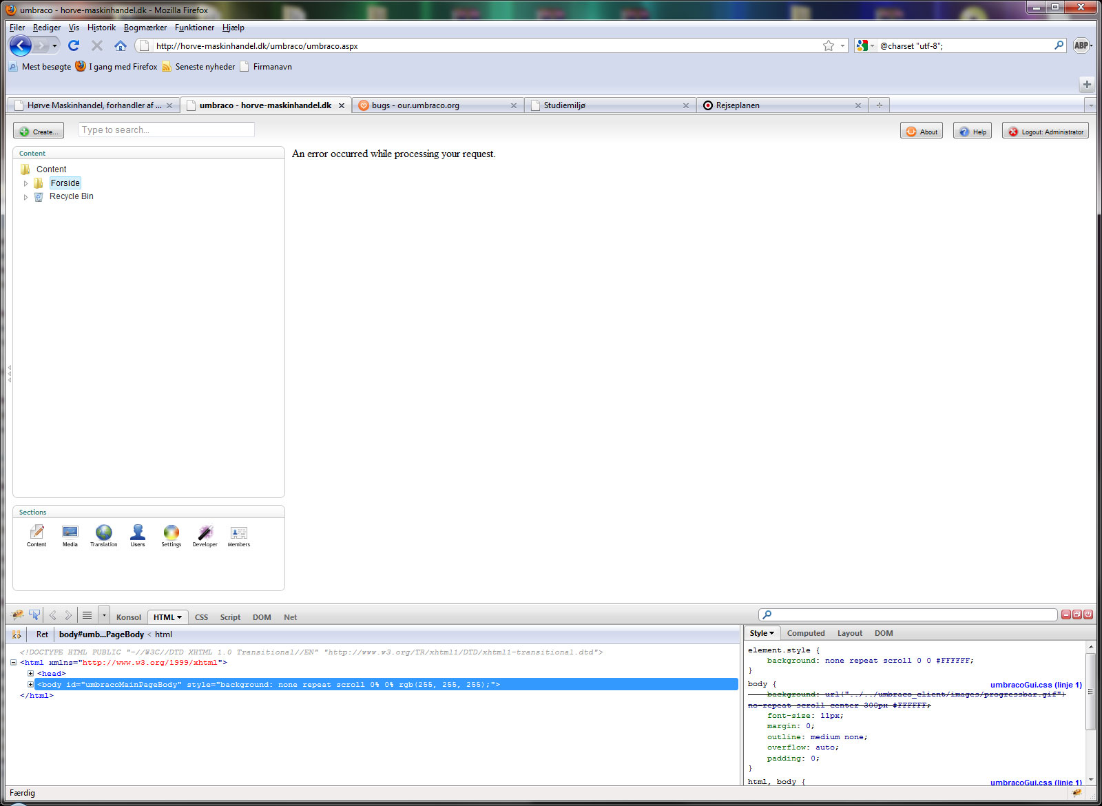
Task: Expand the body element node
Action: click(30, 685)
